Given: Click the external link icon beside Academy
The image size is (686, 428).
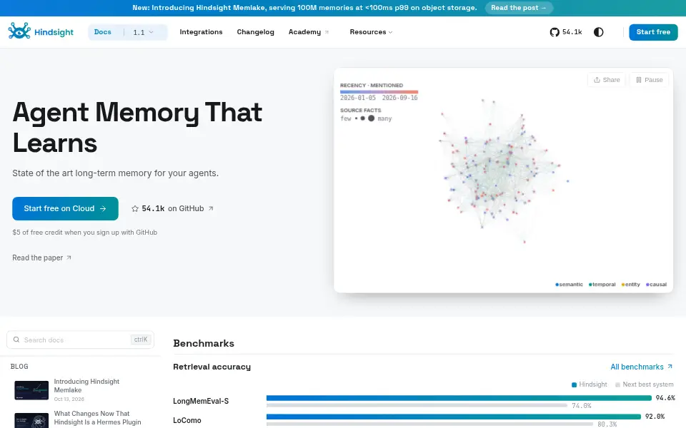Looking at the screenshot, I should (327, 32).
